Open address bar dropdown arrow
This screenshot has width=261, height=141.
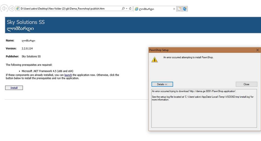pyautogui.click(x=127, y=8)
